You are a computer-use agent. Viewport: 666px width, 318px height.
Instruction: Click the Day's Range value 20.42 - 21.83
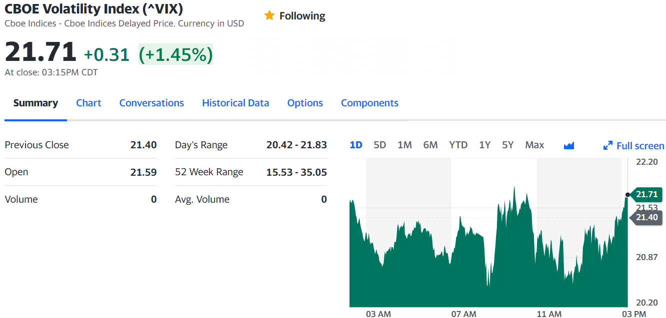click(x=296, y=145)
